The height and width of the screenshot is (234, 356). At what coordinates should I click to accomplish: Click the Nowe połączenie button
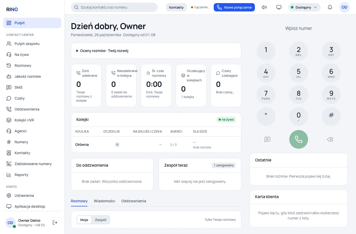pos(234,7)
